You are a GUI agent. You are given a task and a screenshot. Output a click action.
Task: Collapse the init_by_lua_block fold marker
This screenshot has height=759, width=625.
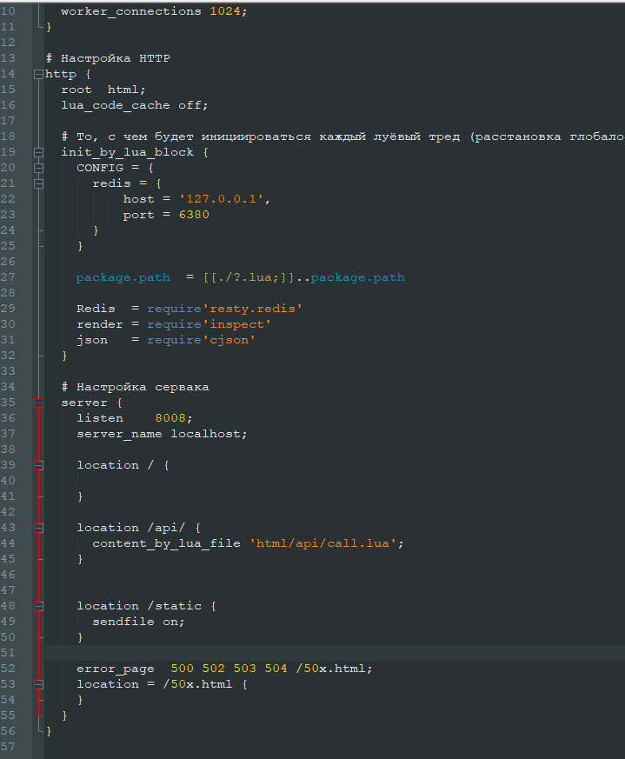tap(39, 152)
